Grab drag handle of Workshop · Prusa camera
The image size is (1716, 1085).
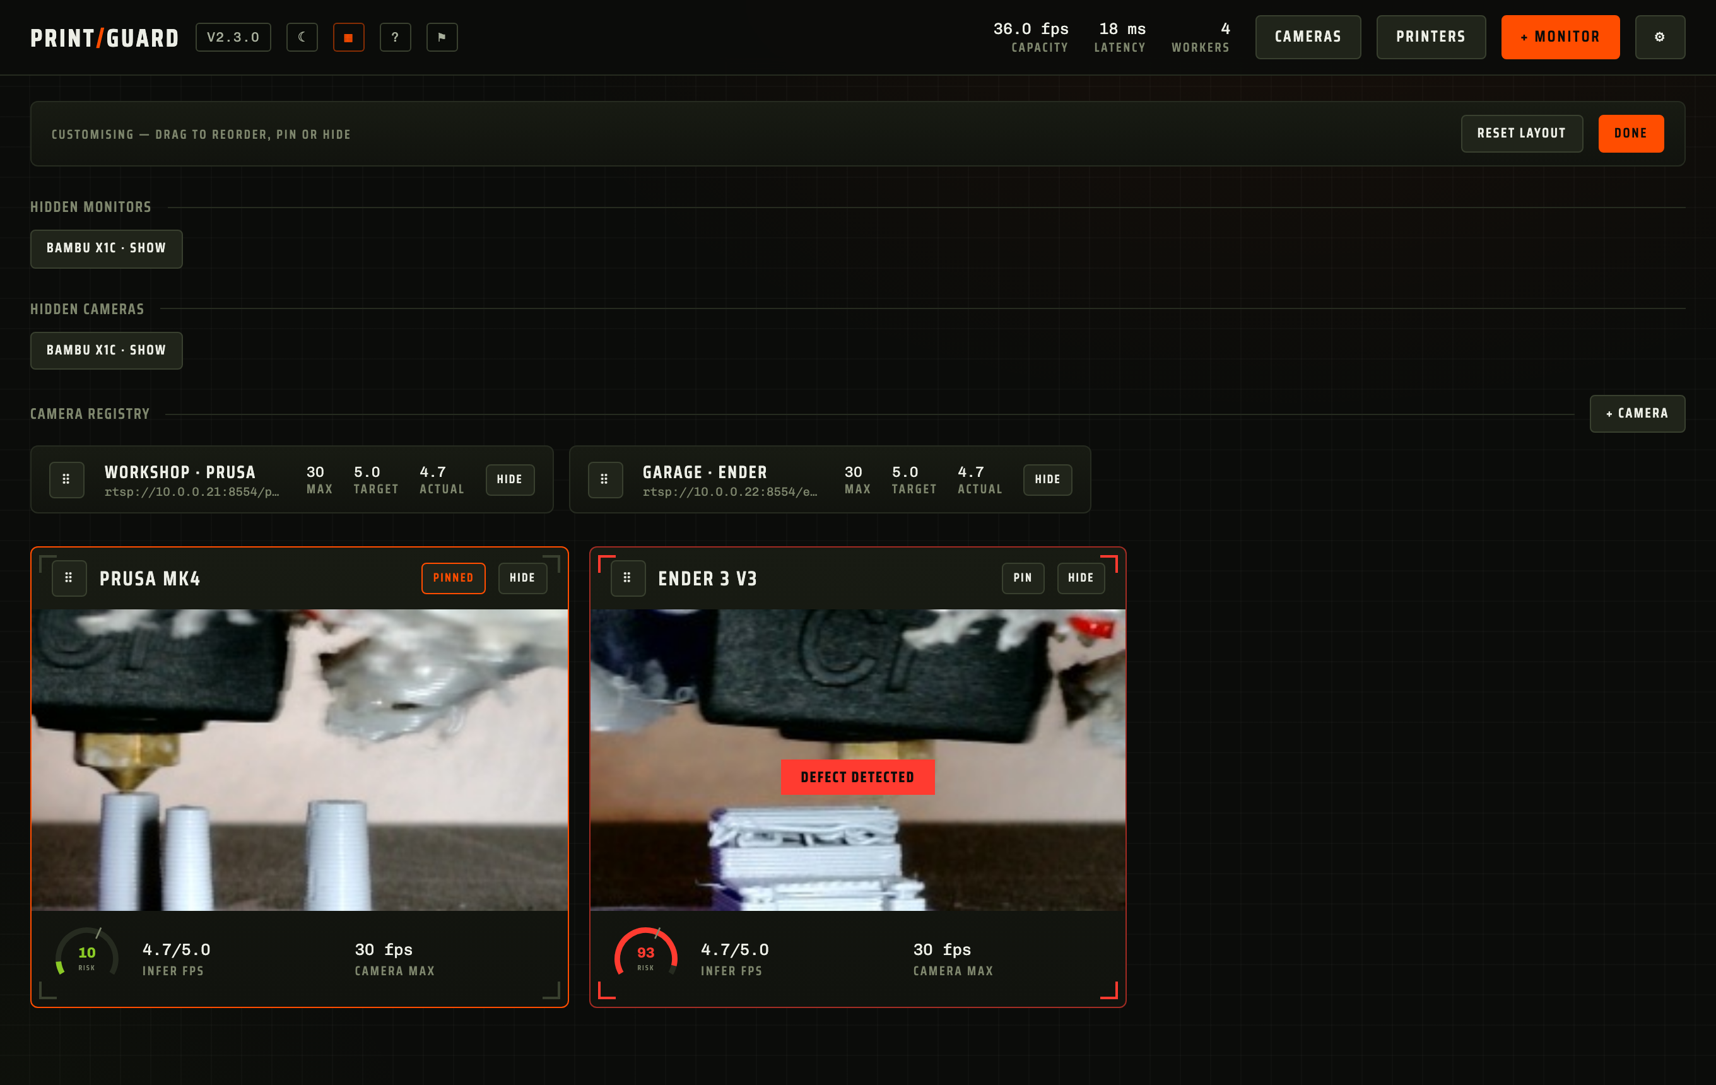pos(66,479)
